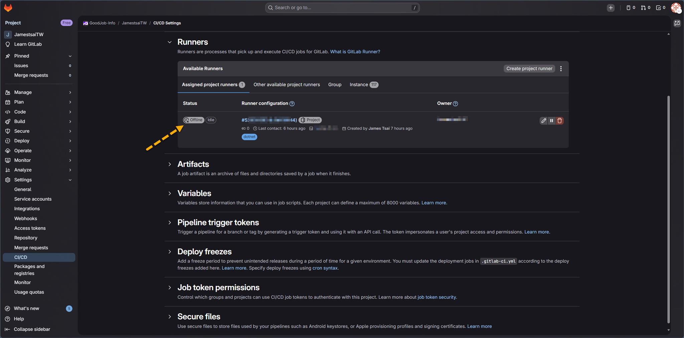Switch to Other available project runners tab
The image size is (684, 338).
point(287,85)
